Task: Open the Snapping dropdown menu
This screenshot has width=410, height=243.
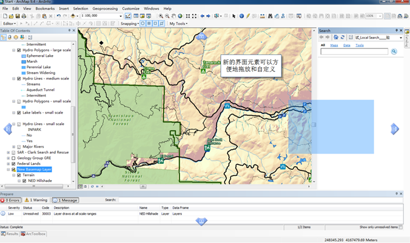Action: pos(136,24)
